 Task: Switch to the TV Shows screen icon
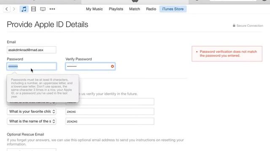click(x=43, y=9)
